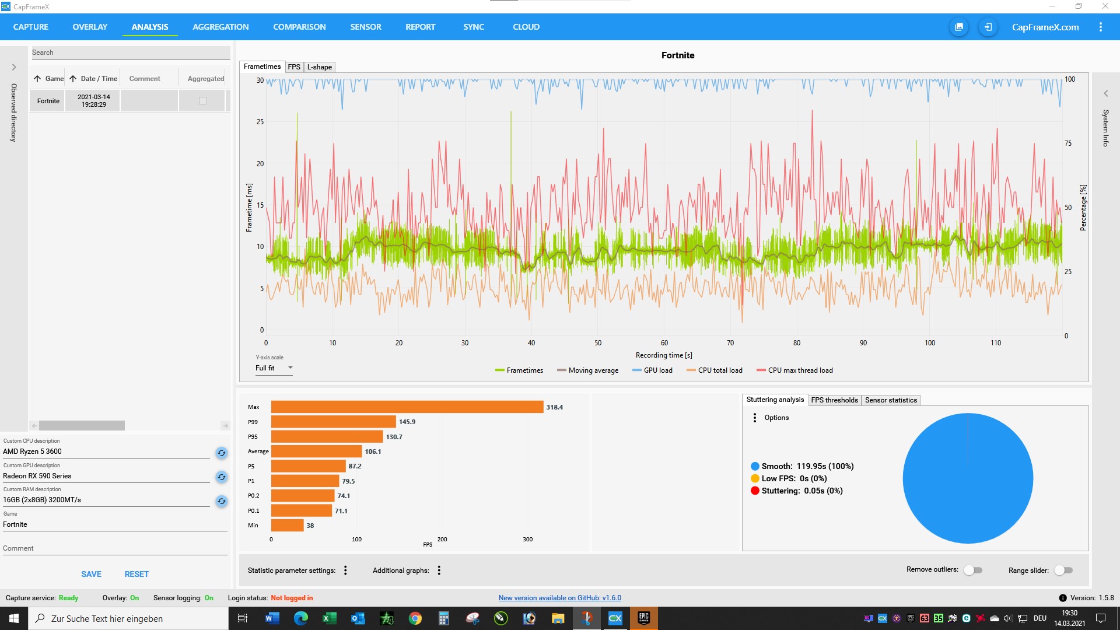Image resolution: width=1120 pixels, height=630 pixels.
Task: Open stuttering analysis Options menu
Action: (755, 418)
